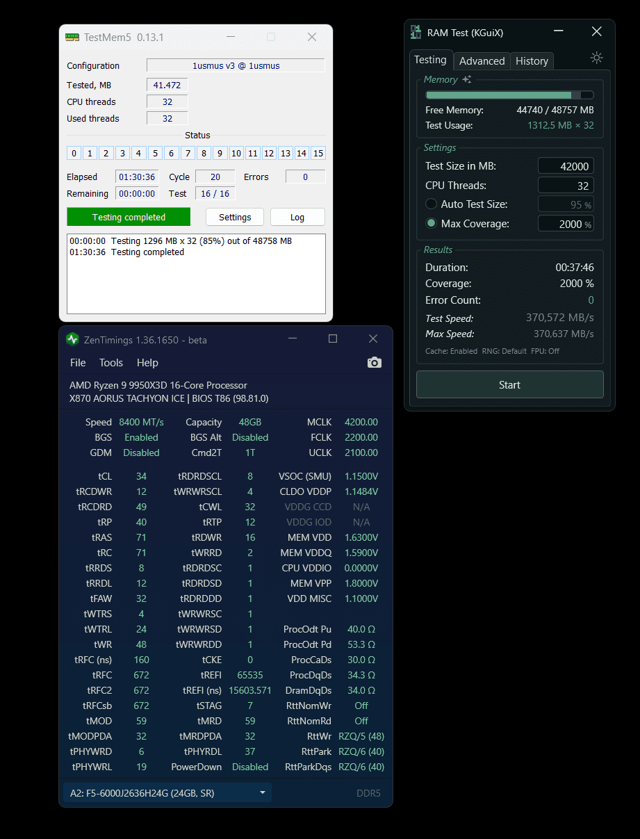The image size is (640, 839).
Task: Click the GDM Disabled value
Action: pos(142,453)
